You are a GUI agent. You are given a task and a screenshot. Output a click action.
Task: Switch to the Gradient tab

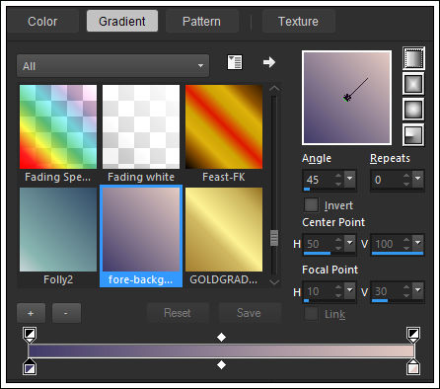(122, 21)
